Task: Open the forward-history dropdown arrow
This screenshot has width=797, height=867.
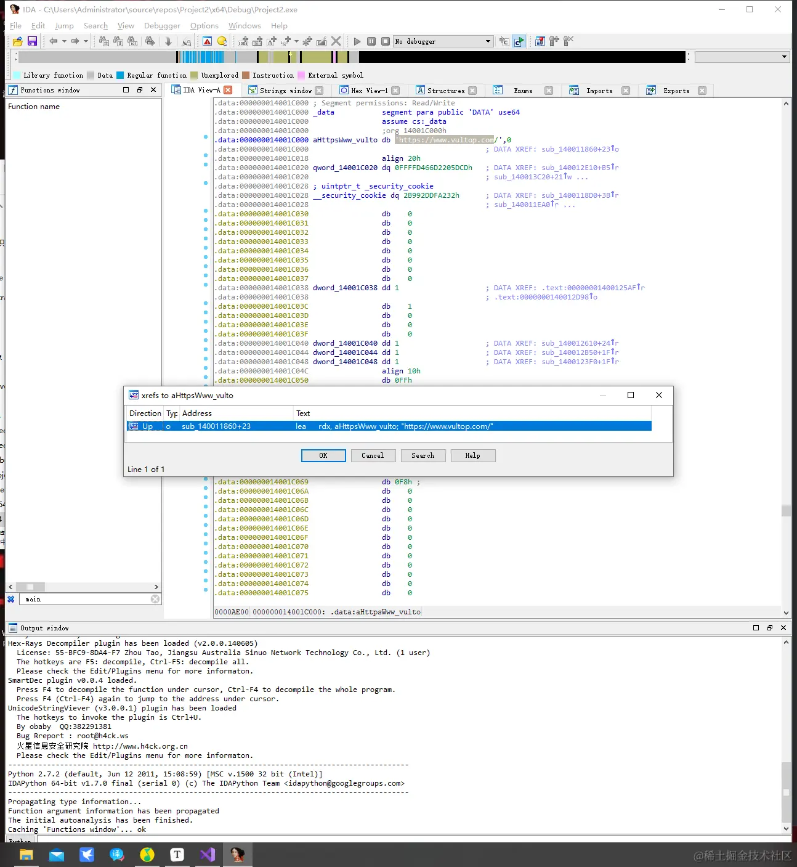Action: pyautogui.click(x=86, y=41)
